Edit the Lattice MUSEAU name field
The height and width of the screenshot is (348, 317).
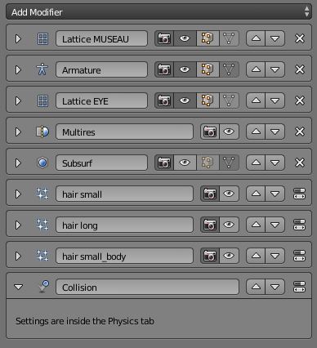point(101,38)
